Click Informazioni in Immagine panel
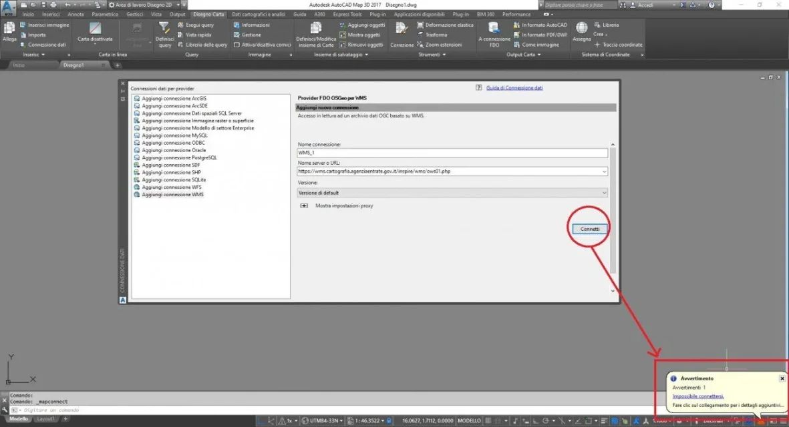Screen dimensions: 789x427 pos(251,25)
